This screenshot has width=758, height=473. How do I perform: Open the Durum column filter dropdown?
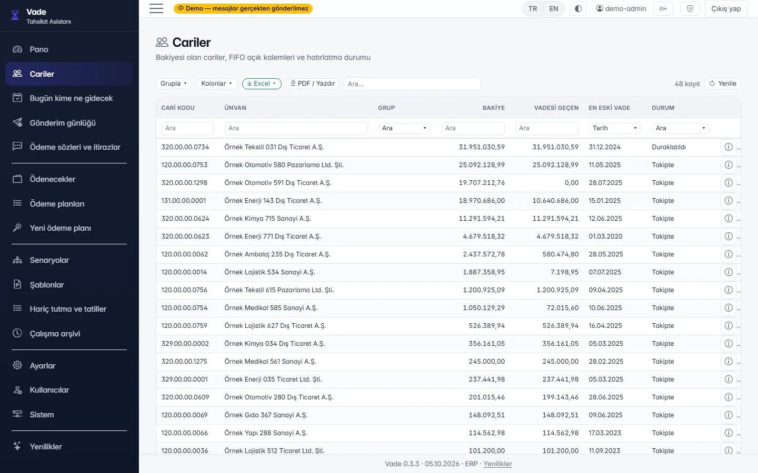click(x=681, y=128)
